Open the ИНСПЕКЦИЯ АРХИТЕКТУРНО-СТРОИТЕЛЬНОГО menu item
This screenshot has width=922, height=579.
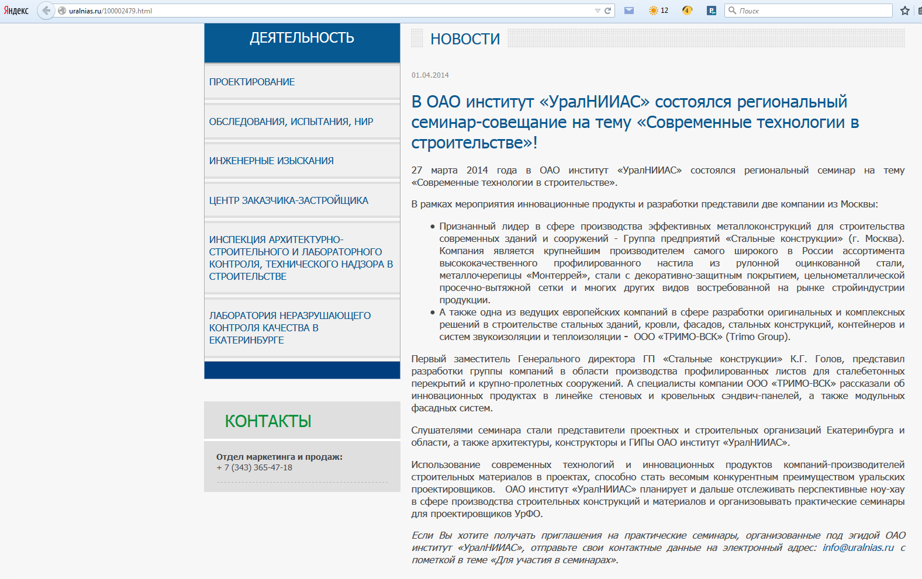coord(301,258)
